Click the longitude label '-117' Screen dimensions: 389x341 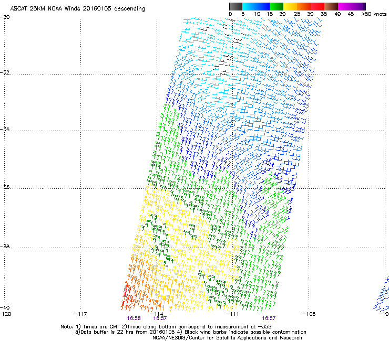coord(80,314)
